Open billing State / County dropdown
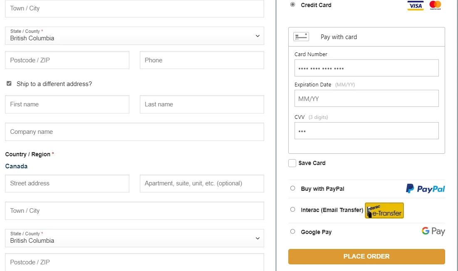The image size is (458, 271). 134,36
